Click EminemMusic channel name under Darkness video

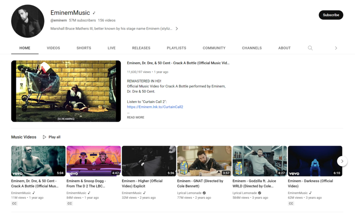298,193
